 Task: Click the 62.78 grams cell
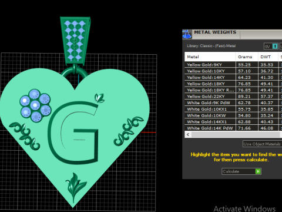247,102
